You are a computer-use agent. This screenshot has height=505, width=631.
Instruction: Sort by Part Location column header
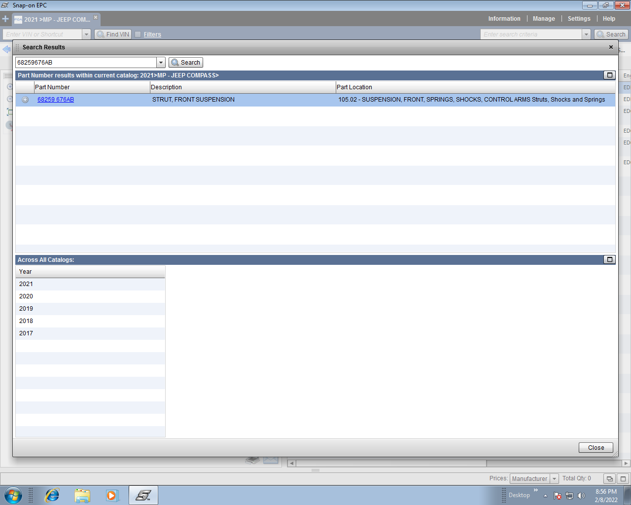pyautogui.click(x=475, y=87)
